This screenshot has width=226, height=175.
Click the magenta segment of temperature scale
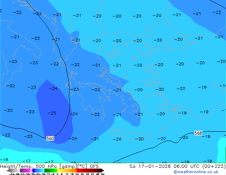29,170
